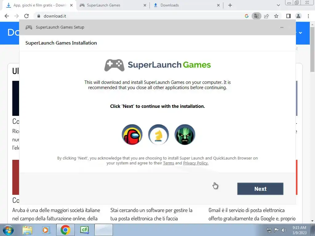This screenshot has width=315, height=236.
Task: Toggle the browser side panel
Action: pos(289,16)
